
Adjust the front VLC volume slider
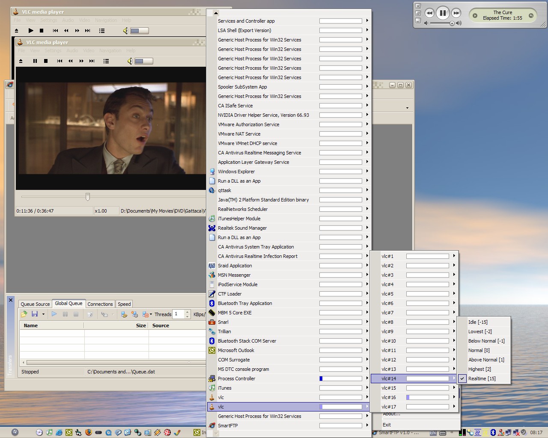point(144,61)
